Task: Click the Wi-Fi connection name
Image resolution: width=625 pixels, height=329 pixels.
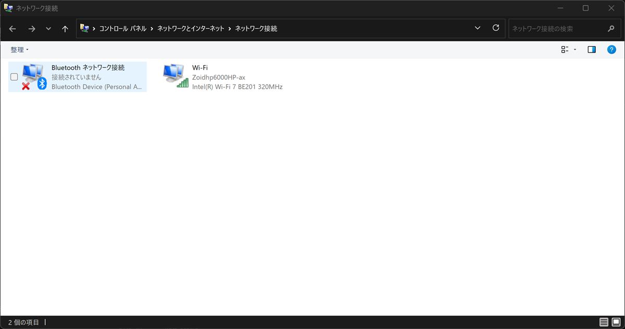Action: pos(200,68)
